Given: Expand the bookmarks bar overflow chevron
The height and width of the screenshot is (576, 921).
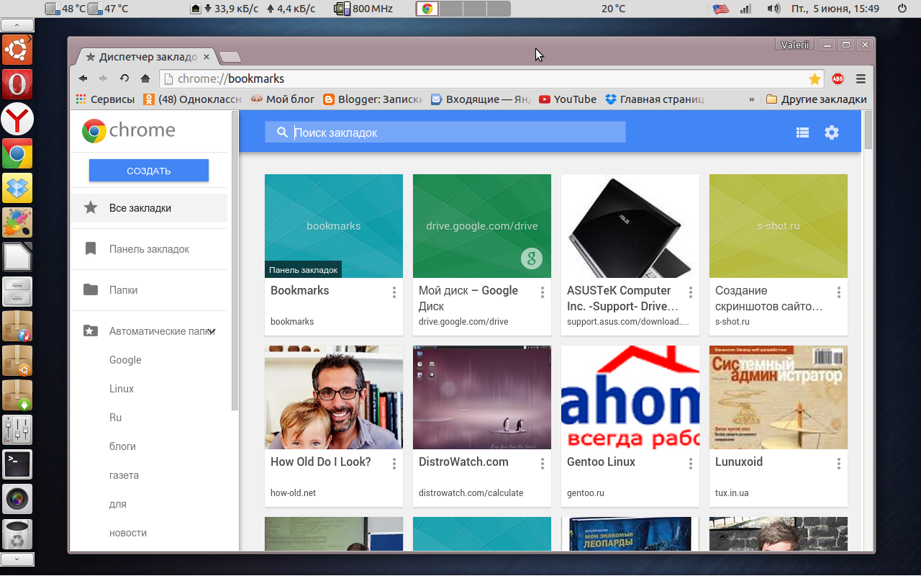Looking at the screenshot, I should 752,99.
